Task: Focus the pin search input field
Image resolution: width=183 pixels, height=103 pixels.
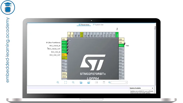Action: pos(119,82)
